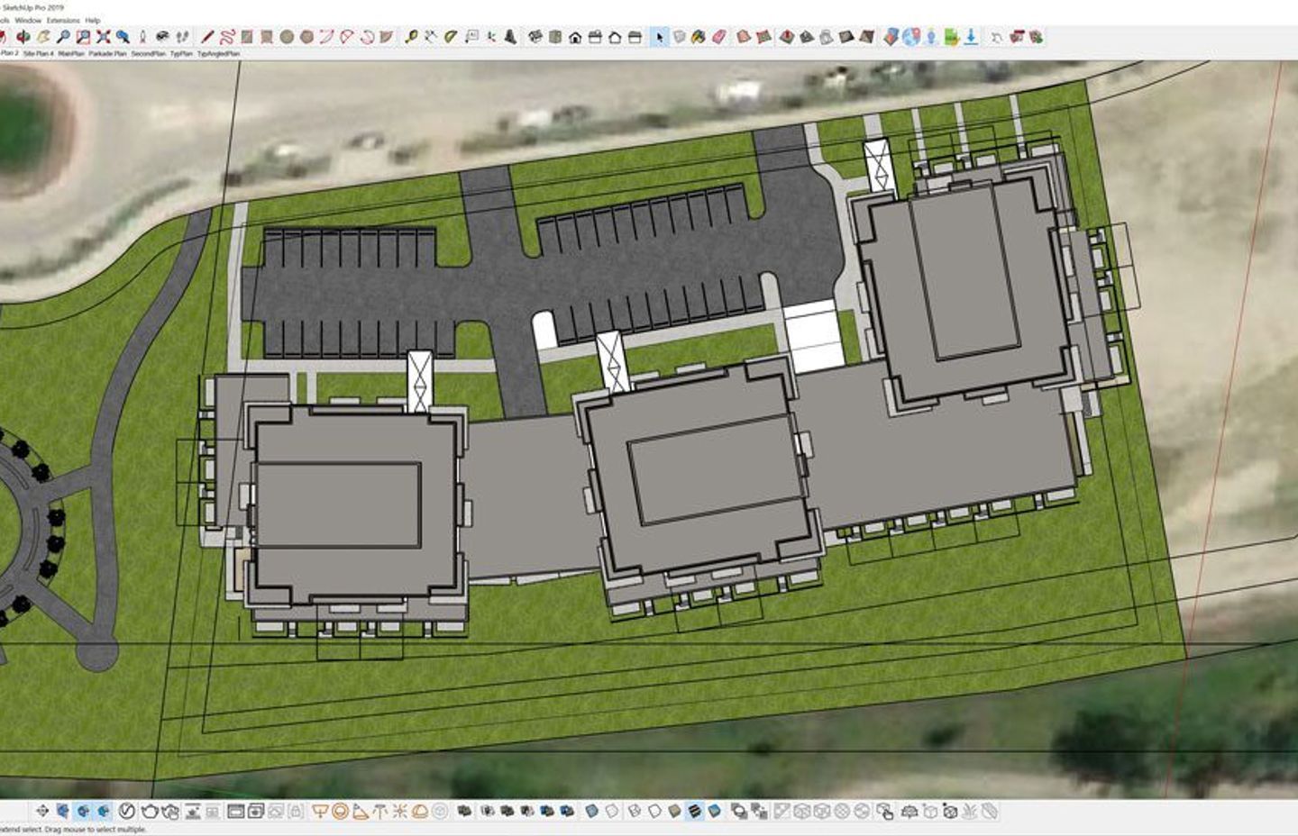Select the Line (pencil) tool
This screenshot has height=836, width=1298.
point(207,36)
